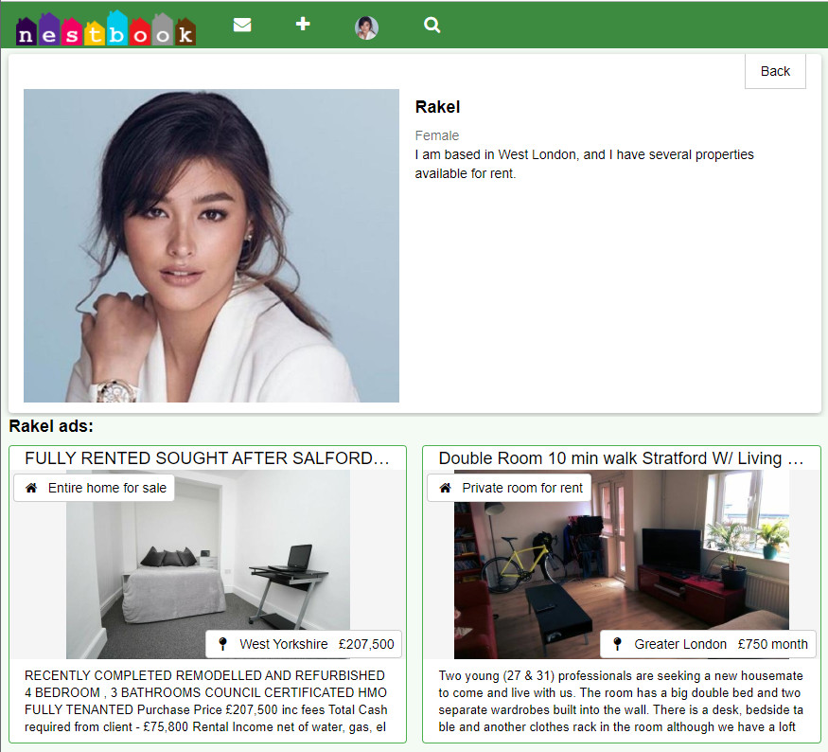Click home icon on Stratford ad badge
This screenshot has width=828, height=752.
point(445,488)
